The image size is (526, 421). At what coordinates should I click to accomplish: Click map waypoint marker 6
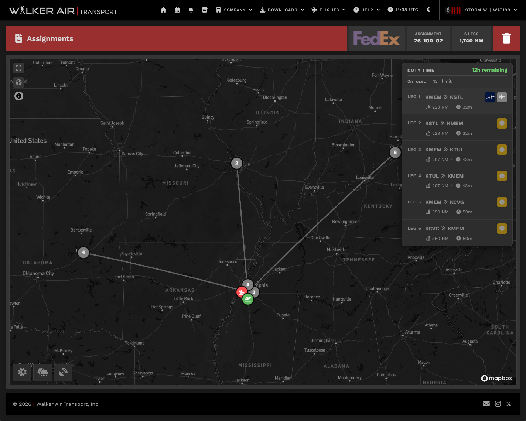pos(395,152)
